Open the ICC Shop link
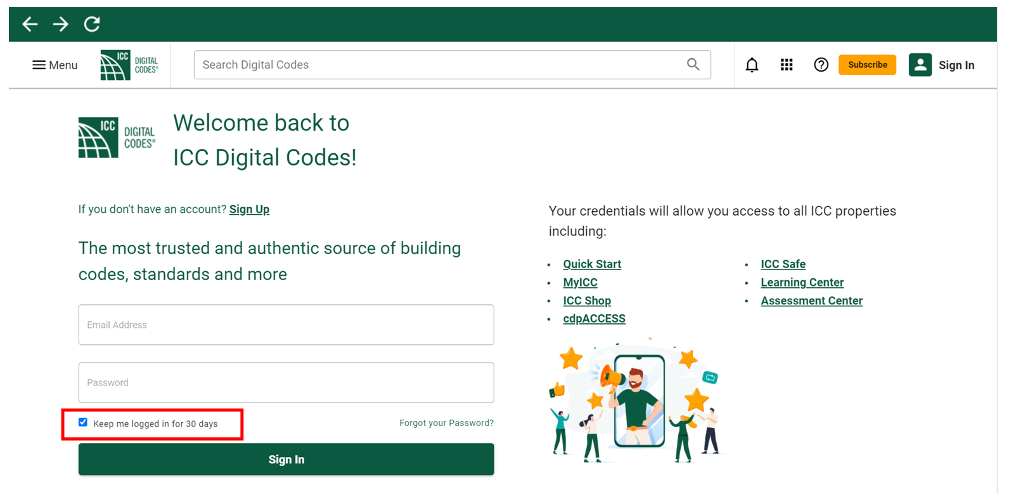This screenshot has height=504, width=1009. pyautogui.click(x=587, y=301)
